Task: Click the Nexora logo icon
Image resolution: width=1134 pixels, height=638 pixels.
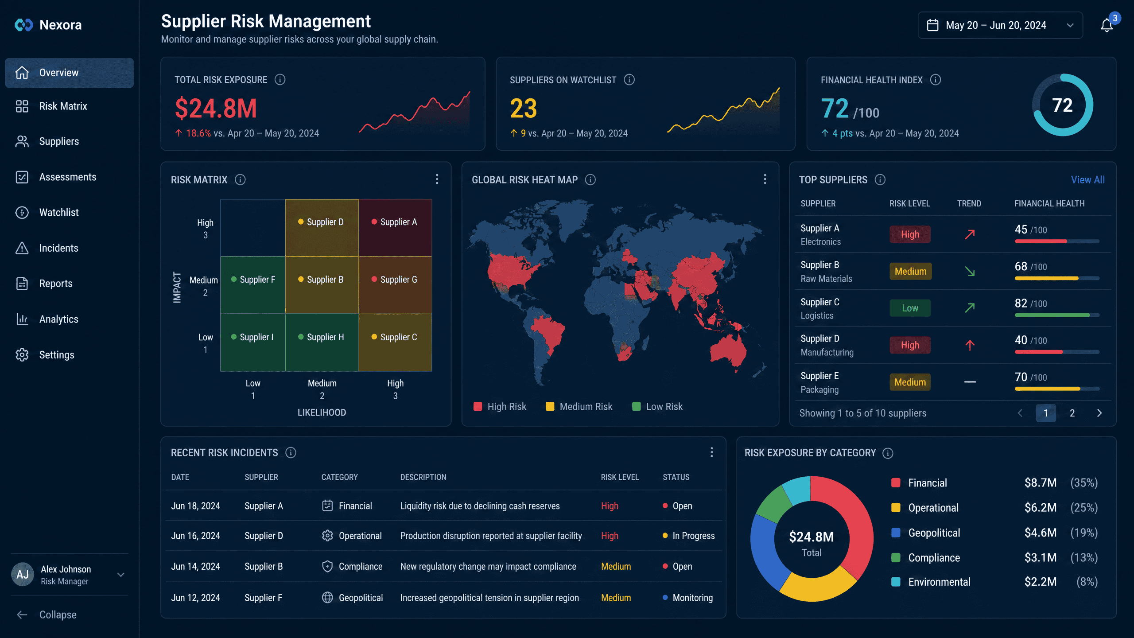Action: (x=24, y=25)
